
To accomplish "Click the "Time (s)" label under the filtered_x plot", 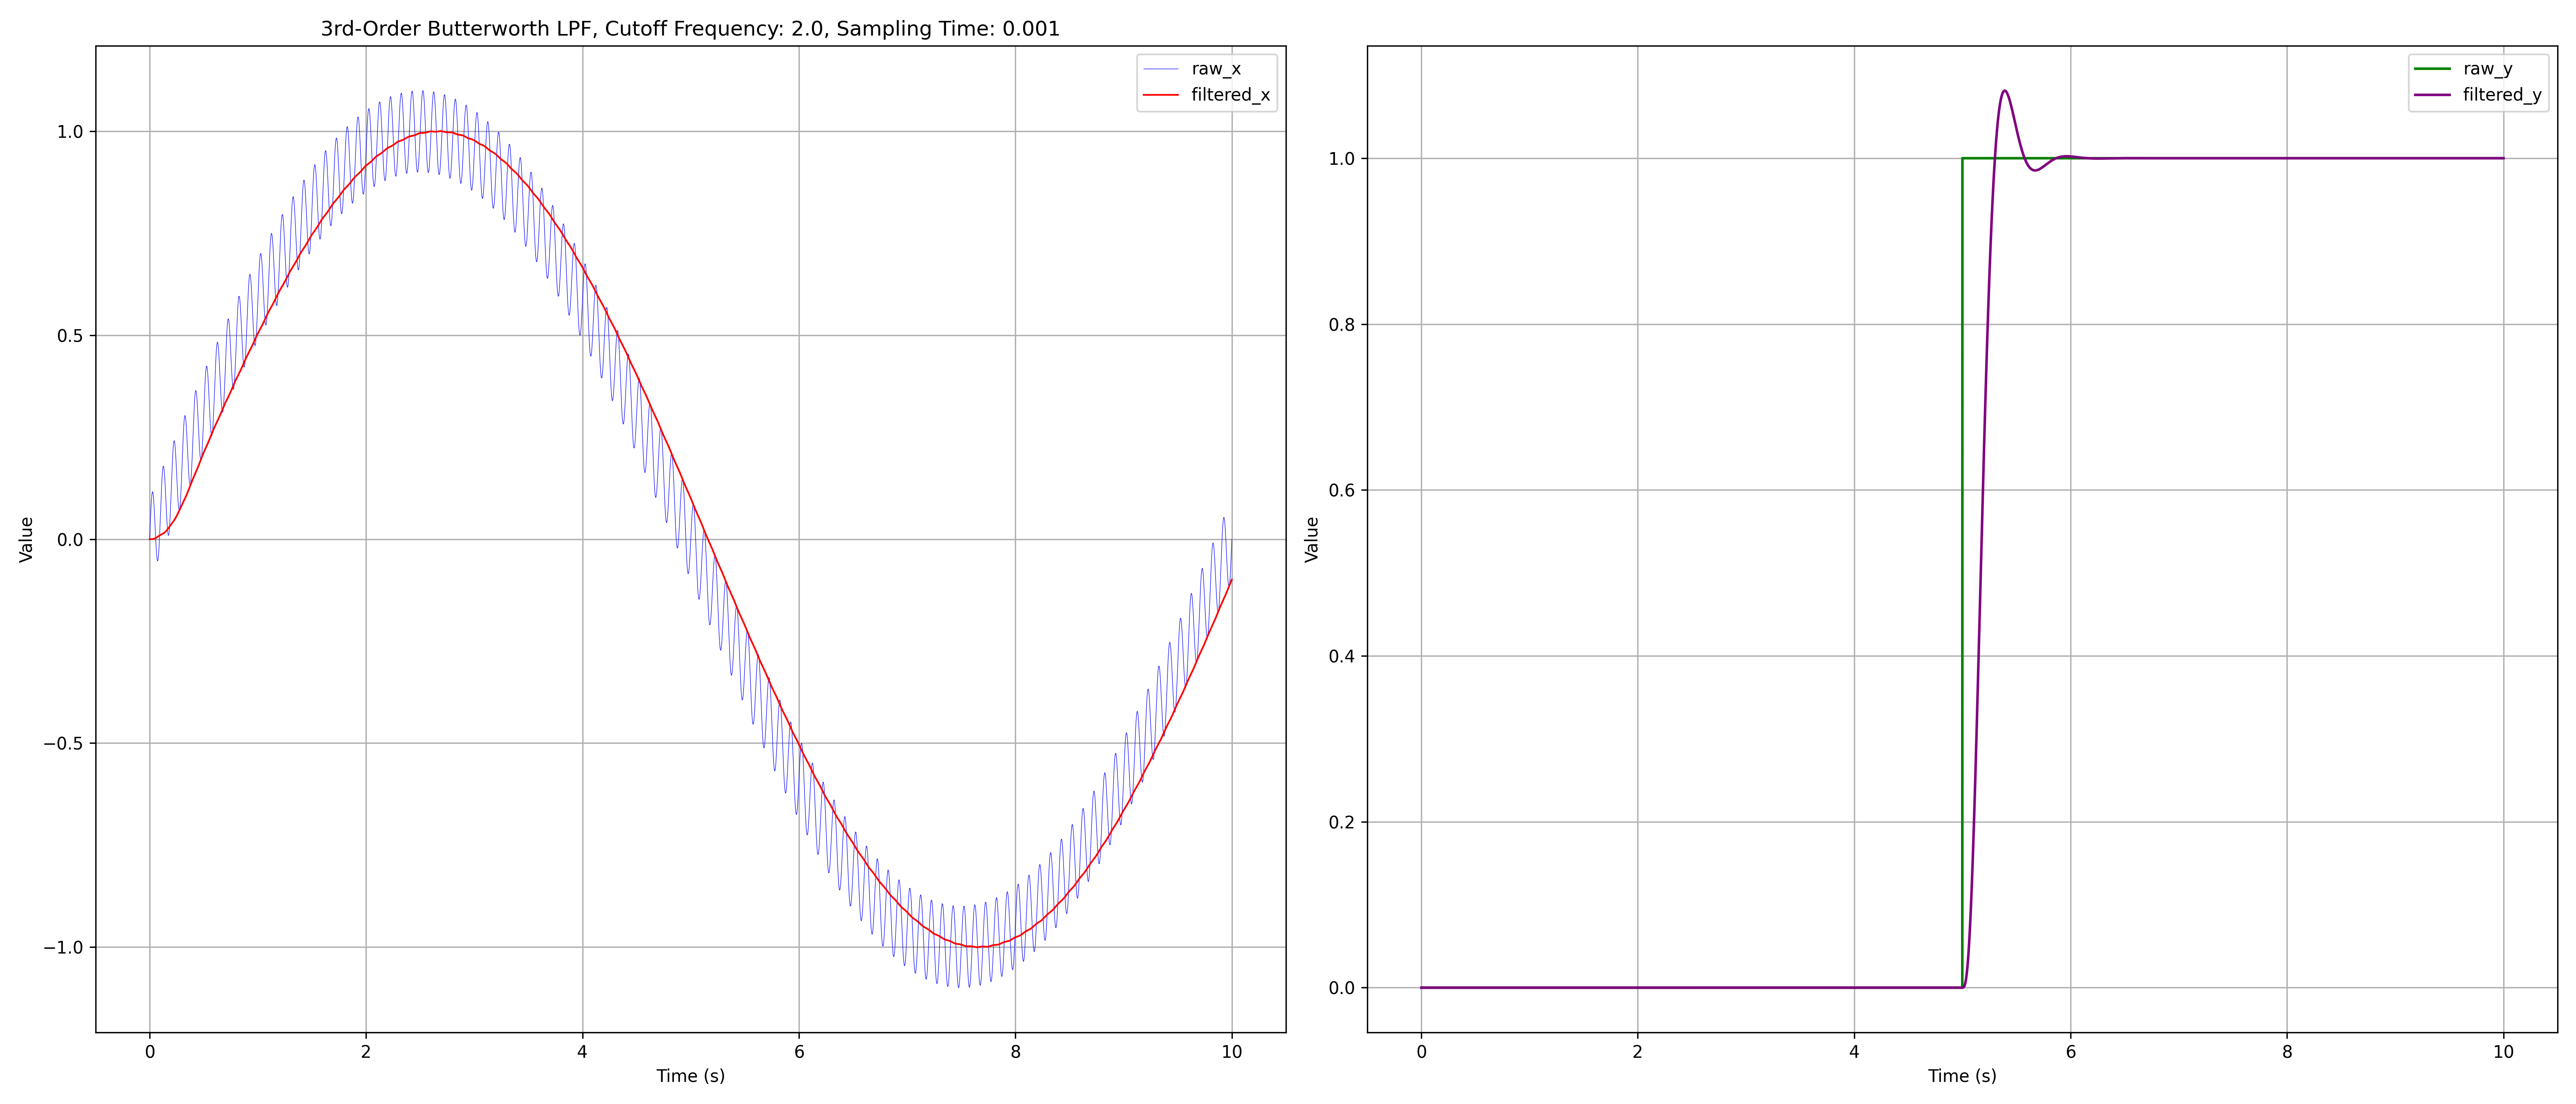I will [691, 1076].
